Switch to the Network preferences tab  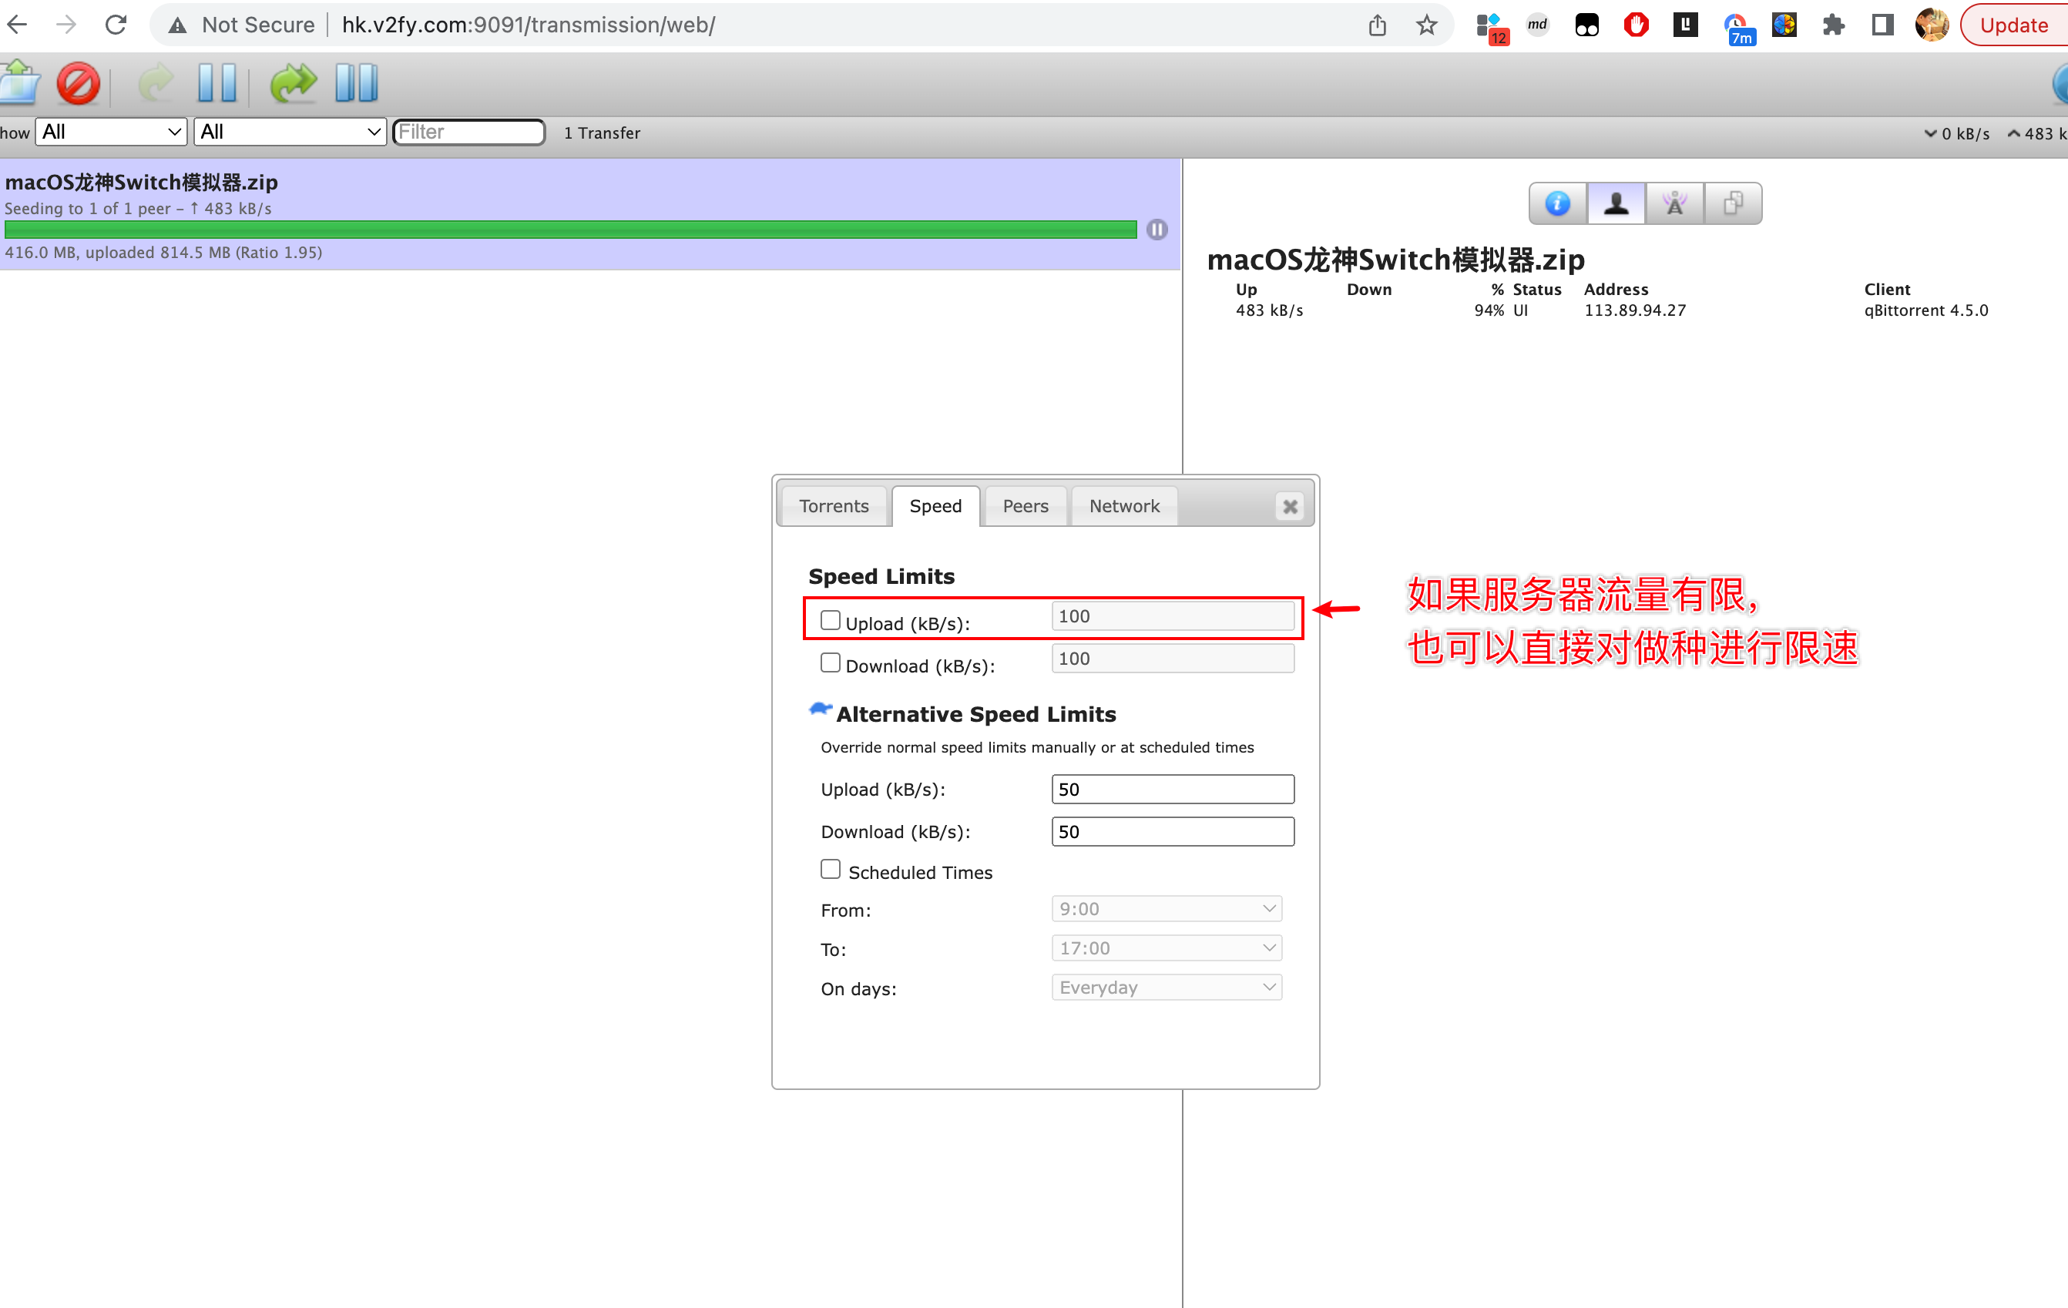(x=1123, y=506)
